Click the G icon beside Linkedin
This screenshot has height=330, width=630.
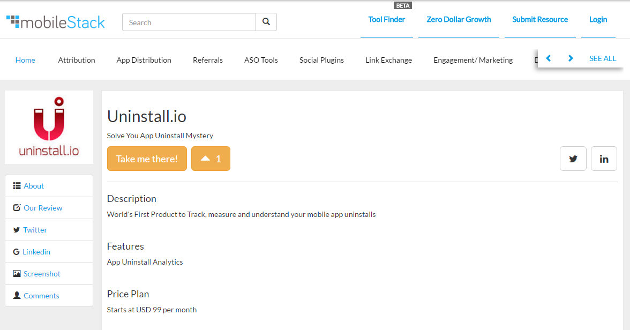pyautogui.click(x=16, y=252)
